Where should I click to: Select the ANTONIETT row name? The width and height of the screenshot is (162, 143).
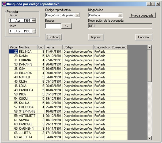[x=28, y=116]
